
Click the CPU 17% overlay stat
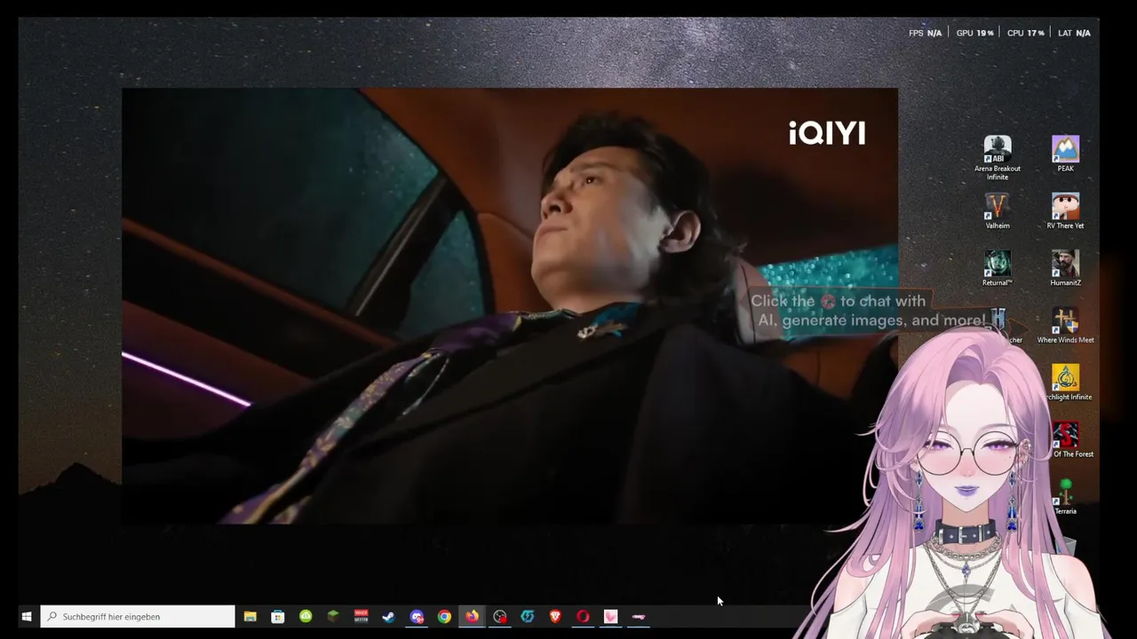tap(1025, 33)
